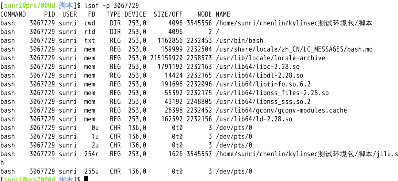
Task: Place cursor at the bottom terminal prompt
Action: 86,178
